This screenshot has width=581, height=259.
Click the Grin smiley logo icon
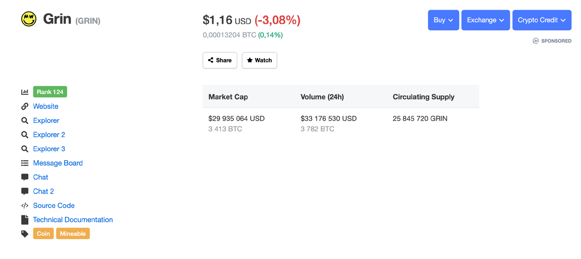29,19
